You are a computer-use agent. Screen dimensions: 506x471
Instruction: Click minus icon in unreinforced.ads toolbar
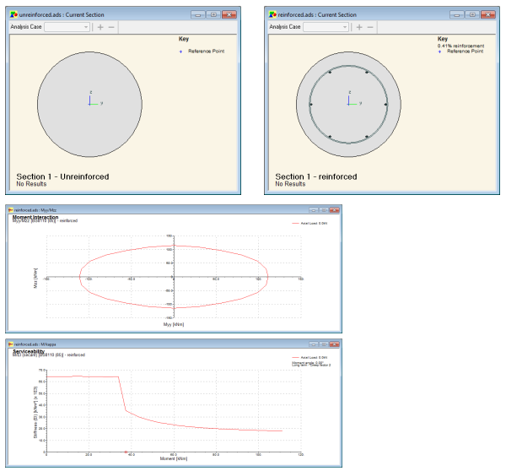pyautogui.click(x=112, y=27)
